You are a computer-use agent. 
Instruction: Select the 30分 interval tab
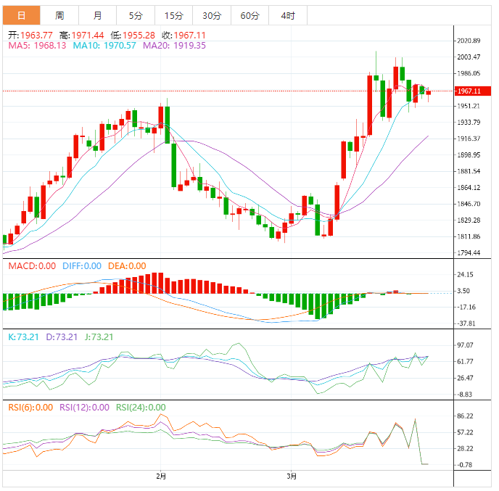[x=212, y=15]
